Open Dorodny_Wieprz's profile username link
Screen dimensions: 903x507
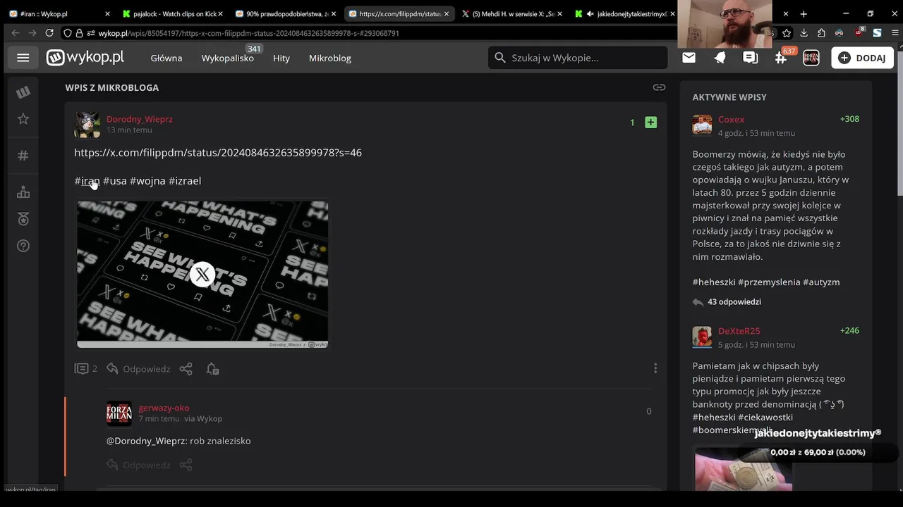point(140,119)
